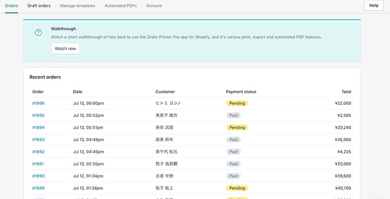Open the Manage templates tab
Image resolution: width=390 pixels, height=199 pixels.
78,6
